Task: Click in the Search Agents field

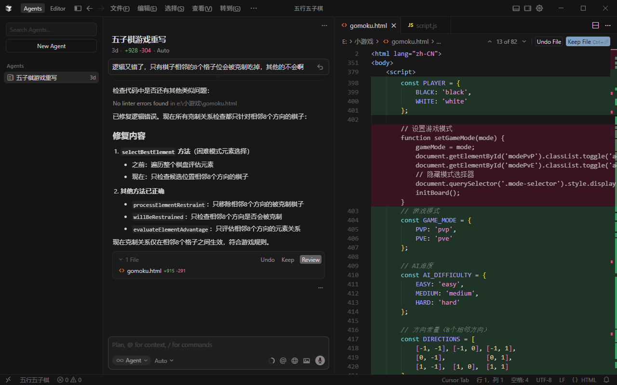Action: [51, 30]
